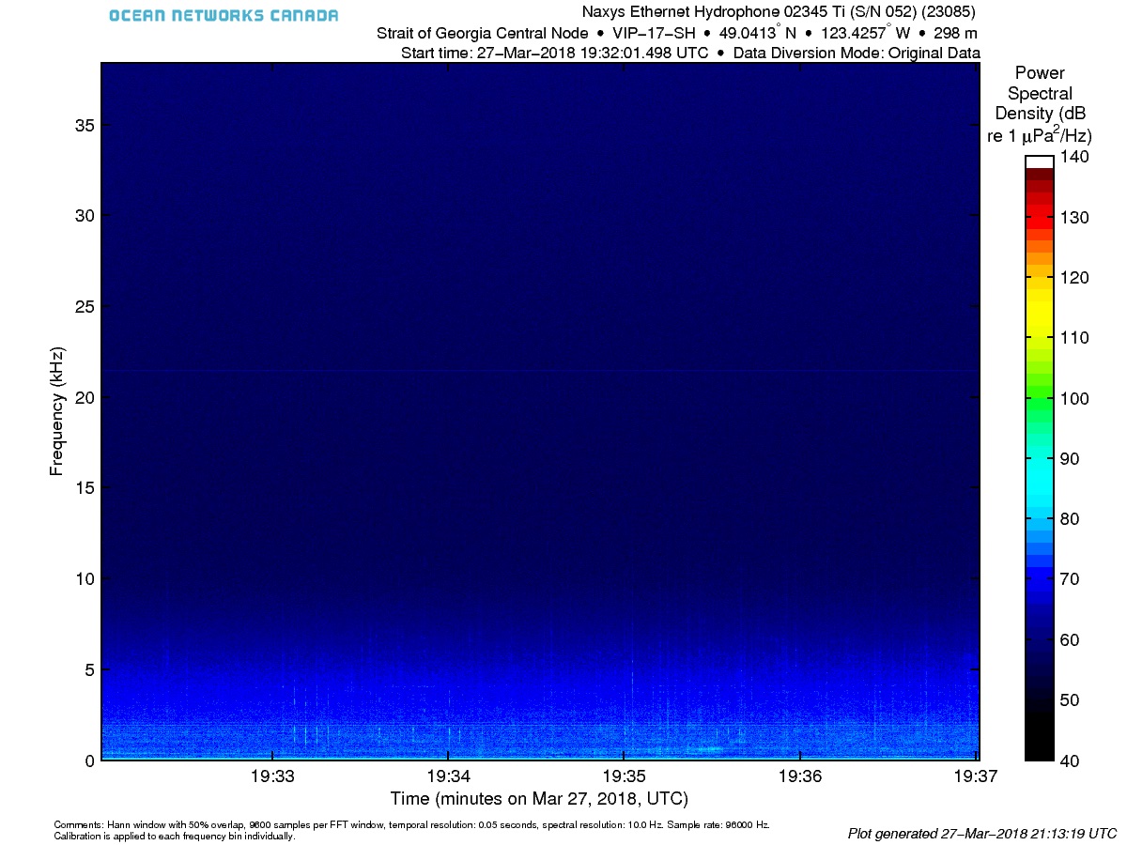Screen dimensions: 1127x845
Task: Click the 19:37 time tick label
Action: pos(975,777)
